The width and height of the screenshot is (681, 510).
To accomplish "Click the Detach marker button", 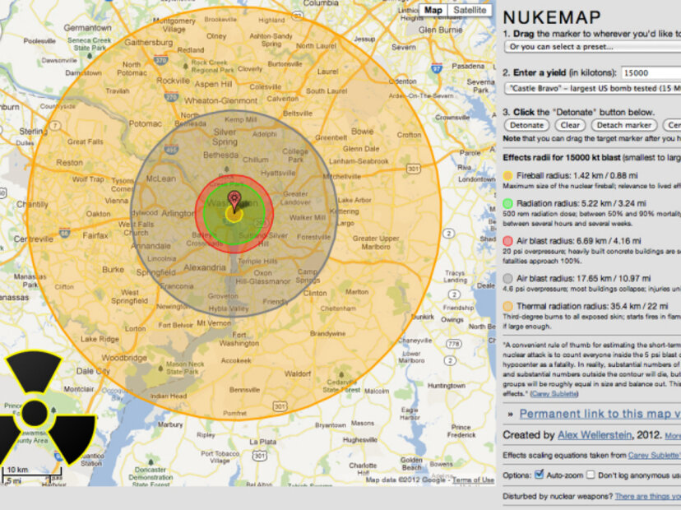I will pos(623,125).
